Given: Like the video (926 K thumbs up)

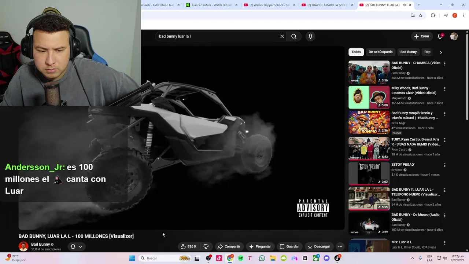Looking at the screenshot, I should click(189, 246).
